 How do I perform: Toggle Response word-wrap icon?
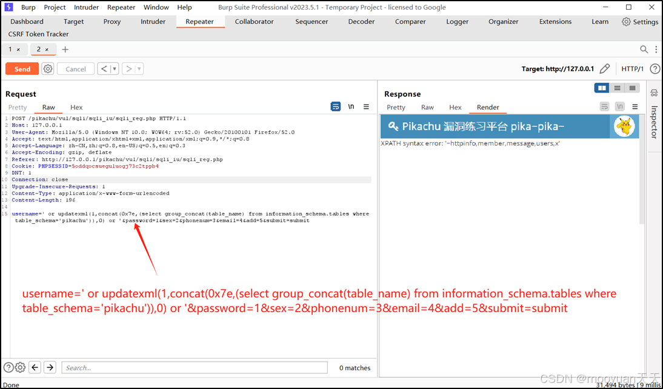pyautogui.click(x=604, y=106)
